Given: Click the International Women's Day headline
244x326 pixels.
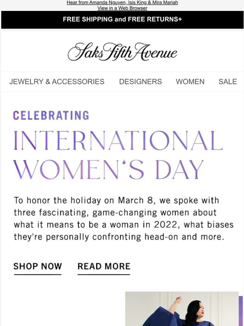Looking at the screenshot, I should [x=118, y=155].
